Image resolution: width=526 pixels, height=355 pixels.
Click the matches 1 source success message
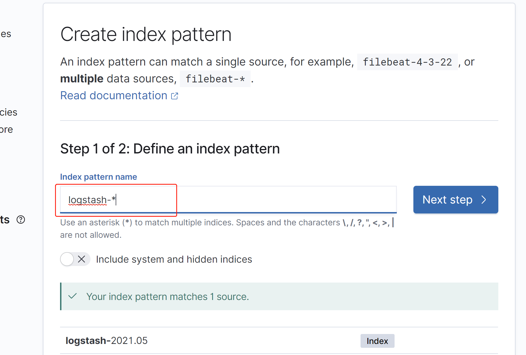pos(167,296)
